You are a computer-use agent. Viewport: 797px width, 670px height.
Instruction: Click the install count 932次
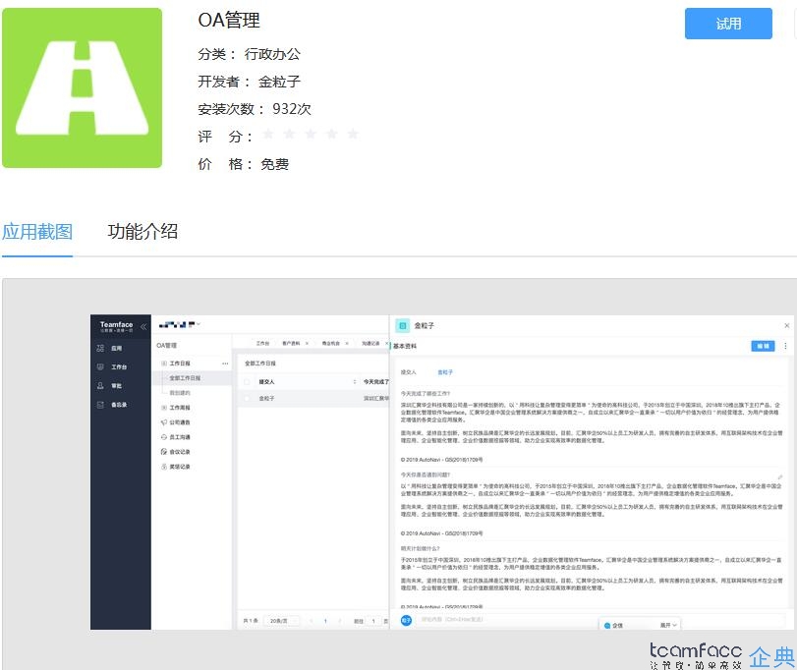coord(291,109)
